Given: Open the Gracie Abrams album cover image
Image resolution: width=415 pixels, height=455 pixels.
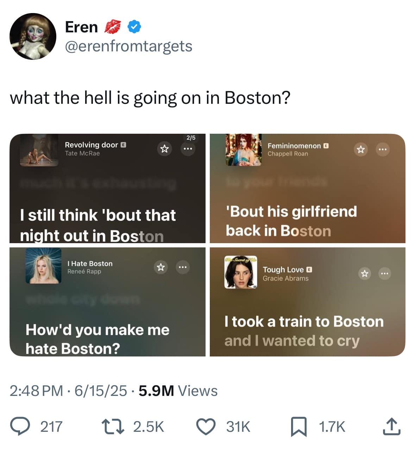Looking at the screenshot, I should (241, 272).
